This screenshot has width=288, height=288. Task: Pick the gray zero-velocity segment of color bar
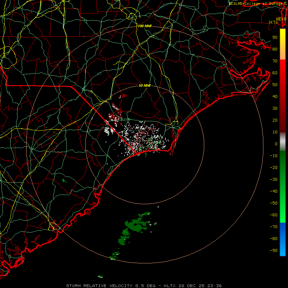pos(283,142)
